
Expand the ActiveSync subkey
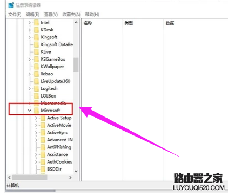tap(36, 133)
